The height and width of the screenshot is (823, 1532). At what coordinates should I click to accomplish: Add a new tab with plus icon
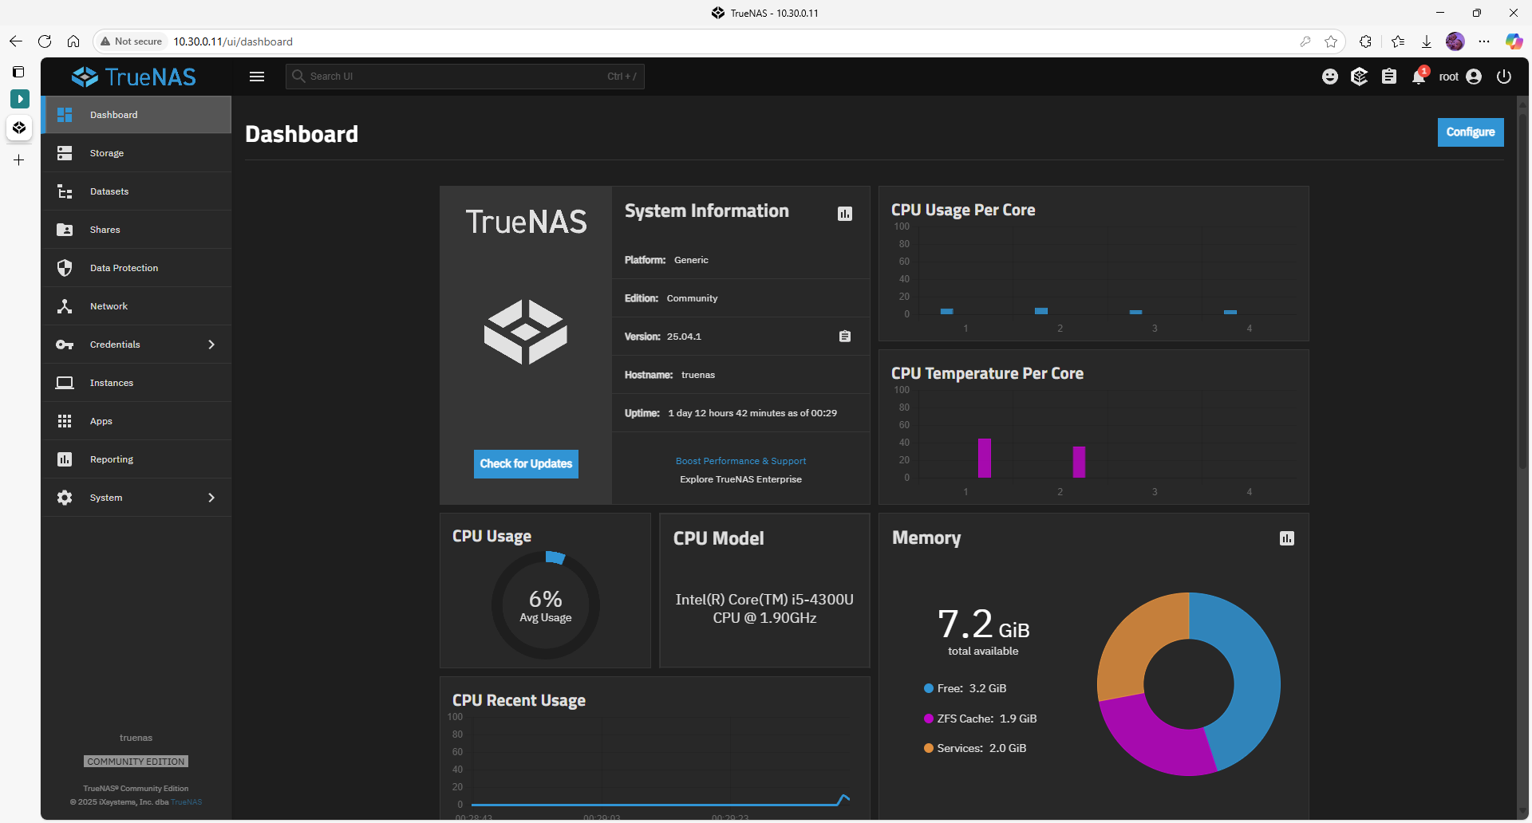(19, 160)
